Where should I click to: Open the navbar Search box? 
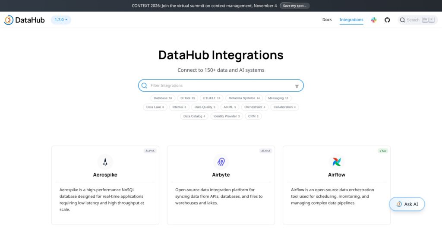[417, 20]
